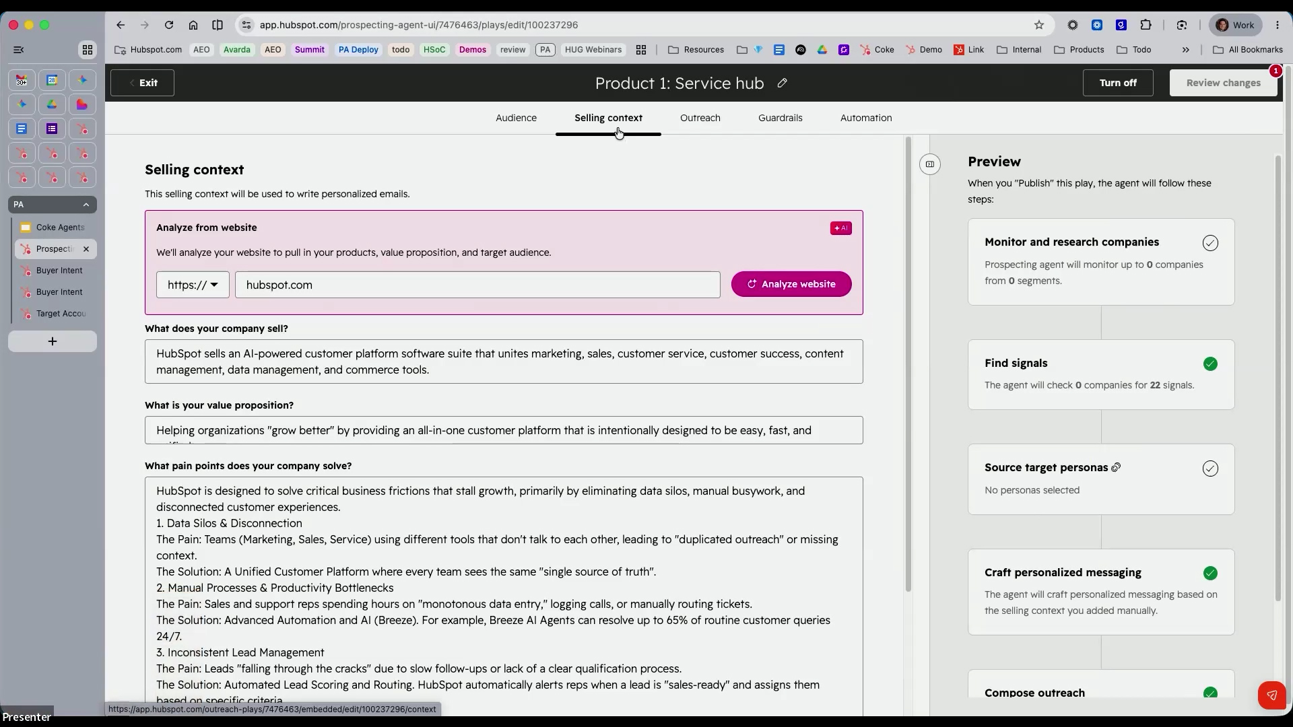Click the AI badge in Analyze from website
1293x727 pixels.
point(841,228)
